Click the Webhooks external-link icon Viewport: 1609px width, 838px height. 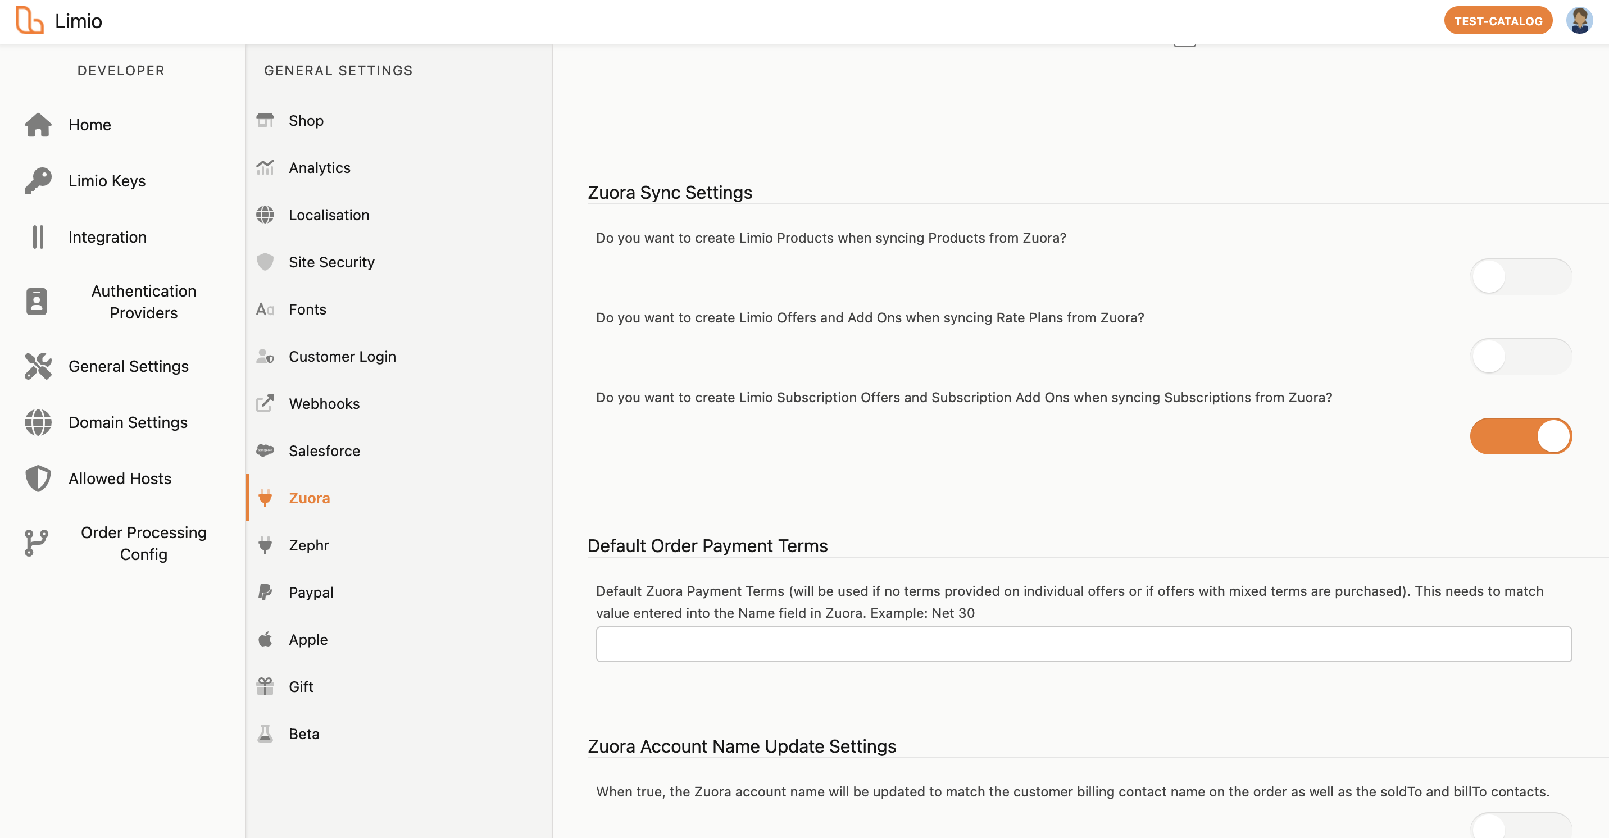266,403
